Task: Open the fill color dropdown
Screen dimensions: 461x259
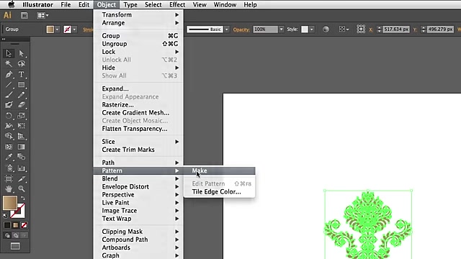Action: point(57,29)
